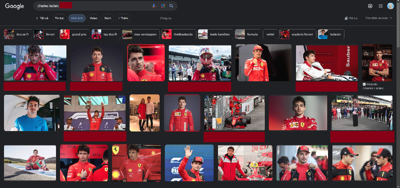Image resolution: width=400 pixels, height=188 pixels.
Task: Select the 'formula' chip
Action: click(x=248, y=34)
